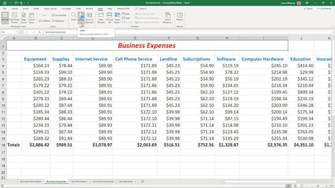This screenshot has width=335, height=188.
Task: Switch to Page Layout in status bar
Action: tap(295, 186)
